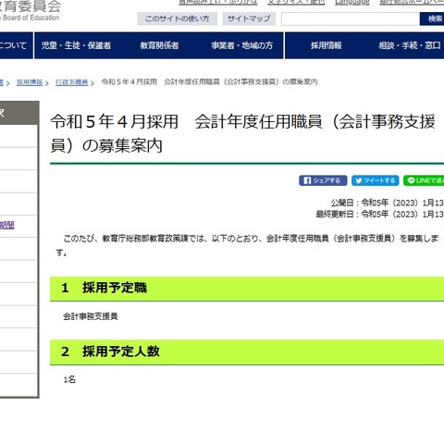This screenshot has height=444, width=444.
Task: Click the page title 令和5年4月採用 heading
Action: tap(243, 133)
